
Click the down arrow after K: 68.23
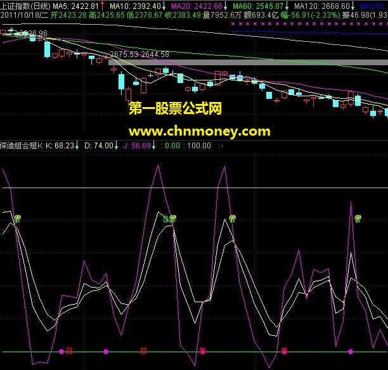click(77, 146)
